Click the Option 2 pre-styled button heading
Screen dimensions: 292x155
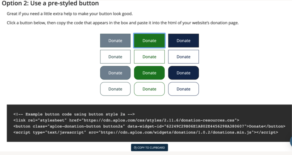(x=50, y=3)
